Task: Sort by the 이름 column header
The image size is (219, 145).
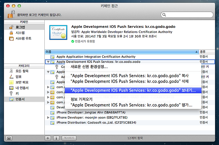Action: click(x=122, y=52)
